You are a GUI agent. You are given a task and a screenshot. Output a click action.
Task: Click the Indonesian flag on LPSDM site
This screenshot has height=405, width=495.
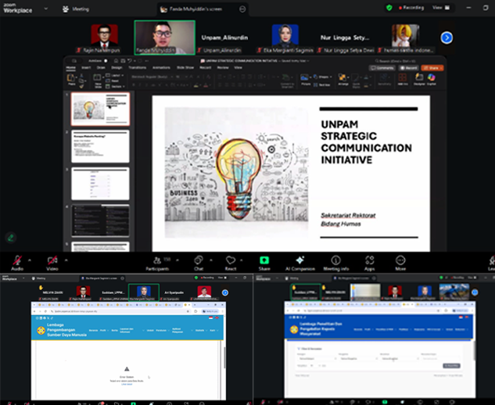211,318
